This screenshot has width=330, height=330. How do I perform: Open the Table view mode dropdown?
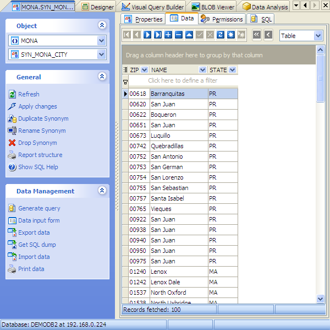tap(318, 36)
